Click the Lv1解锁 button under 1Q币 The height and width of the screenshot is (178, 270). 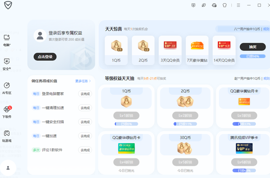[126, 116]
